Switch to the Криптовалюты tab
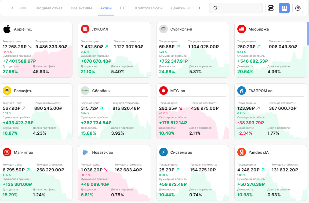Image resolution: width=309 pixels, height=203 pixels. [149, 8]
